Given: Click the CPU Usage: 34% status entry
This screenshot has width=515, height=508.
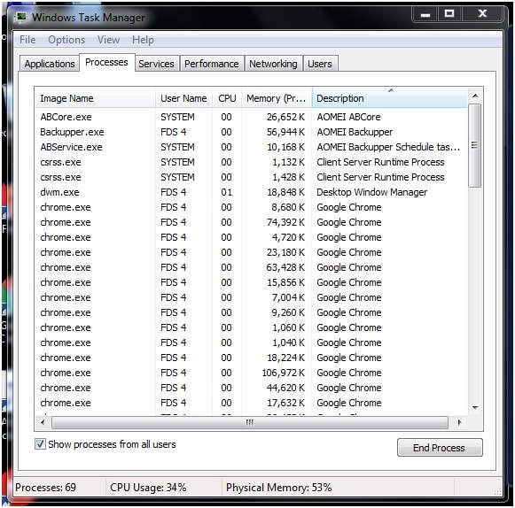Looking at the screenshot, I should coord(148,488).
